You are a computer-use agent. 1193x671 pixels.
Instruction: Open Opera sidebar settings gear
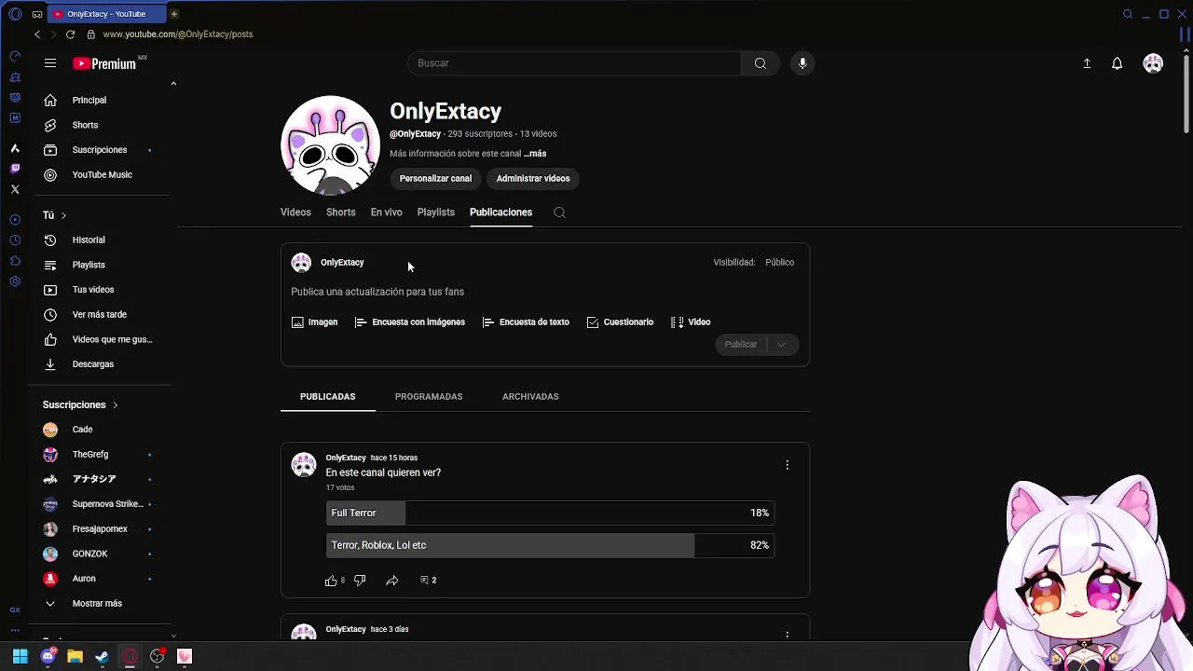15,281
